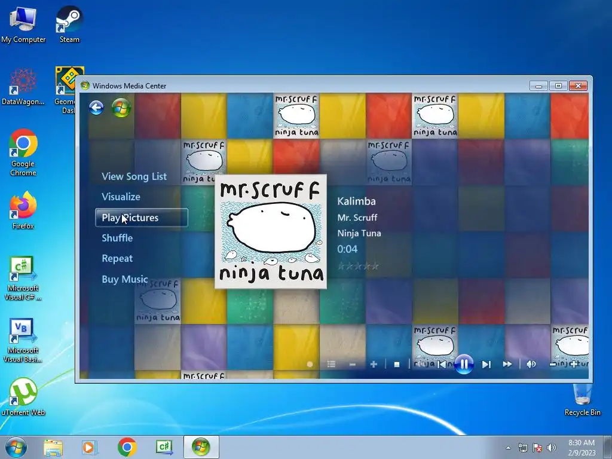Screen dimensions: 612x459
Task: Select the Microsoft Visual C# desktop shortcut
Action: [x=23, y=279]
